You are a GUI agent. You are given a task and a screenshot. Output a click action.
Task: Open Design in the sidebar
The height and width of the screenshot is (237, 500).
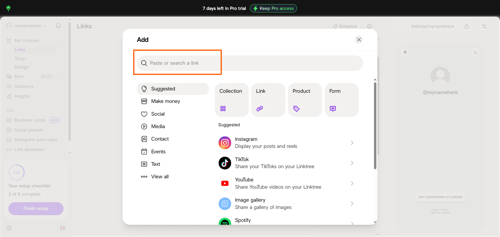[x=22, y=67]
